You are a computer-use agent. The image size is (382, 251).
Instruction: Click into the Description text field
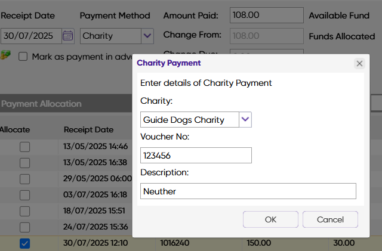[248, 191]
